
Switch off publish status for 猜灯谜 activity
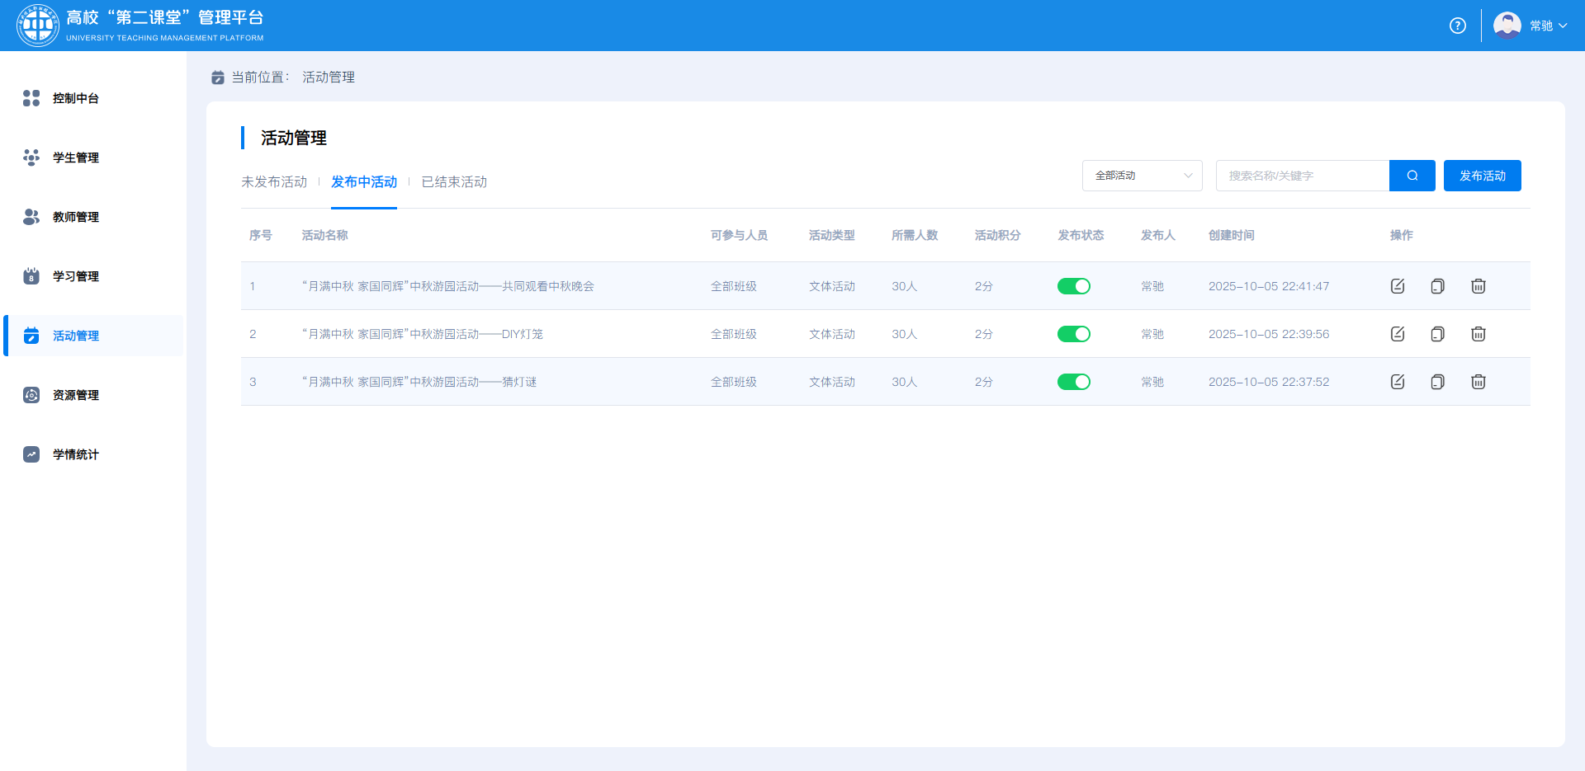[1073, 382]
